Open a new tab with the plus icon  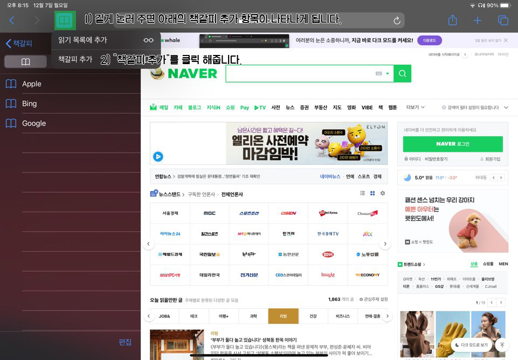point(478,20)
